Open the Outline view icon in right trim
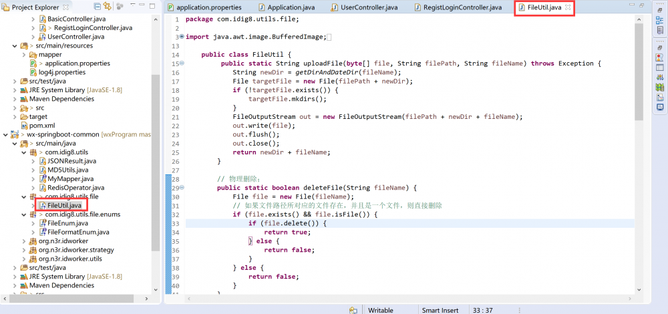This screenshot has width=668, height=314. pyautogui.click(x=660, y=21)
